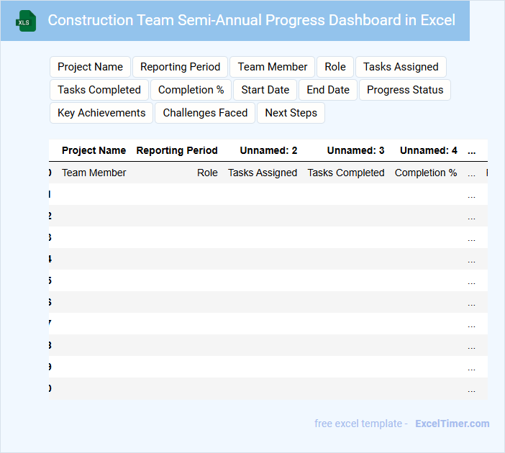The width and height of the screenshot is (505, 453).
Task: Select the Tasks Assigned tag
Action: 401,67
